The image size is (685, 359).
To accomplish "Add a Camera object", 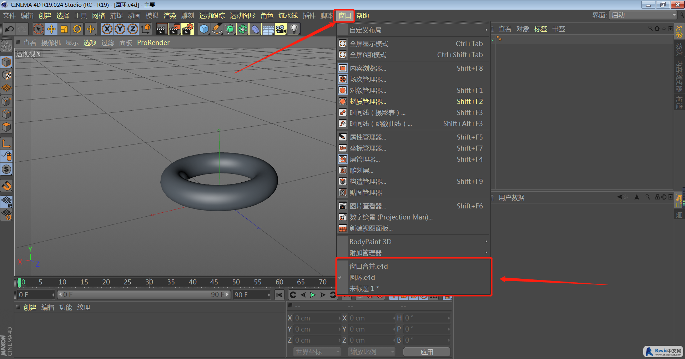I will click(281, 29).
